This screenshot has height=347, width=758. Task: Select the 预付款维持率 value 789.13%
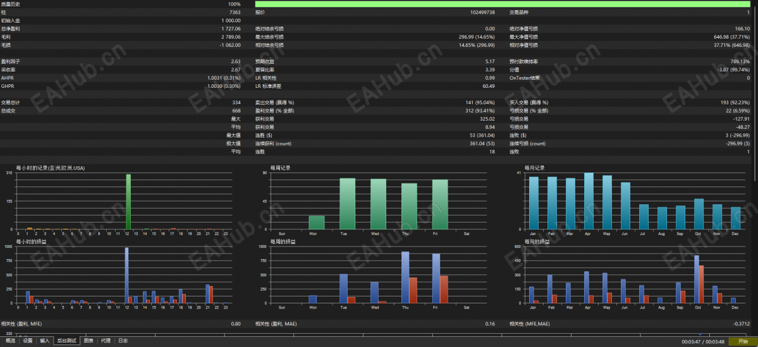740,61
